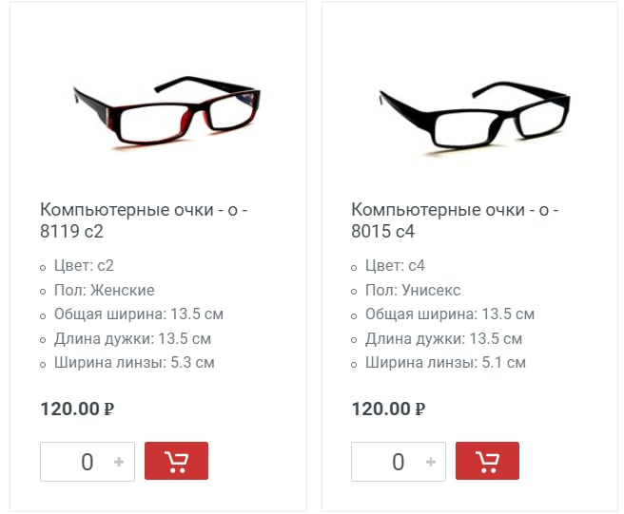Open product title 8119 c2 link
Screen dimensions: 624x514
(x=144, y=220)
